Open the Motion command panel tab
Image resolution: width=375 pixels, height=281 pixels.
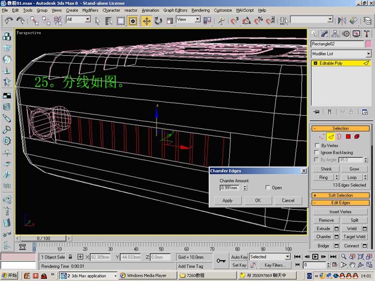point(346,34)
